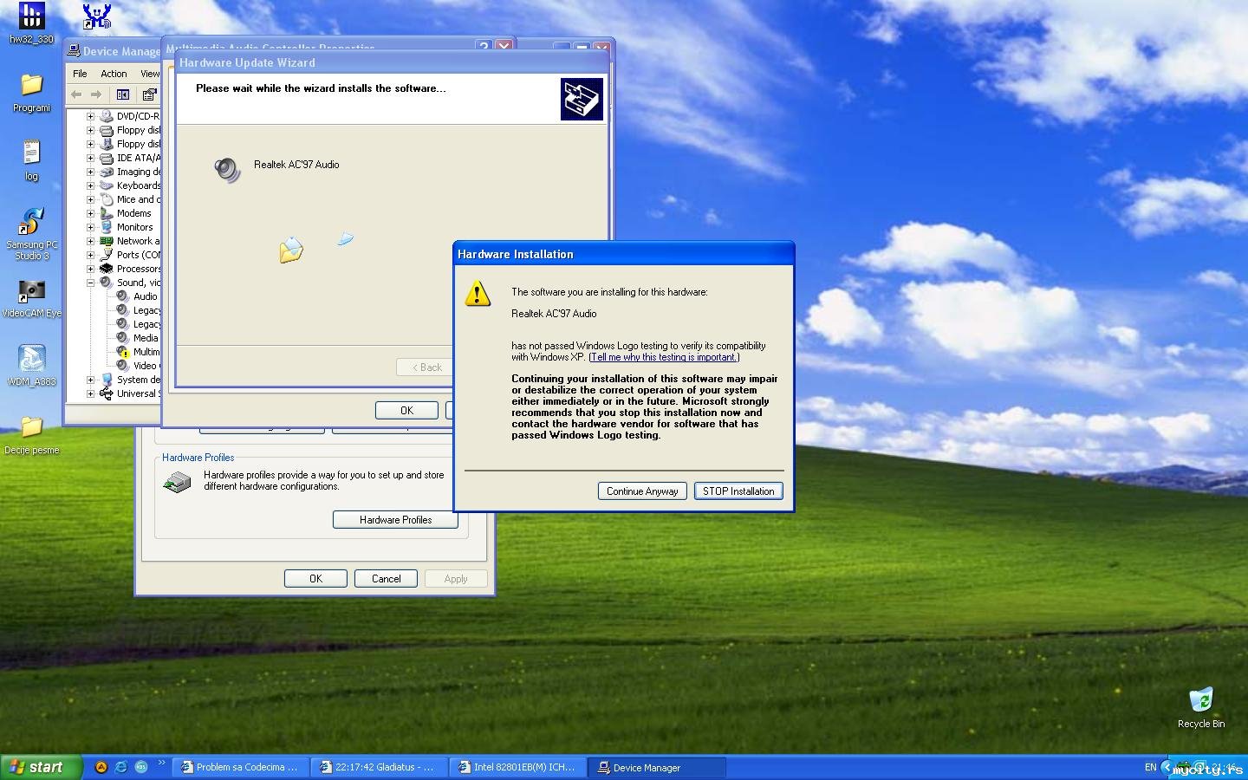The image size is (1248, 780).
Task: Expand the Modems node
Action: pos(90,213)
